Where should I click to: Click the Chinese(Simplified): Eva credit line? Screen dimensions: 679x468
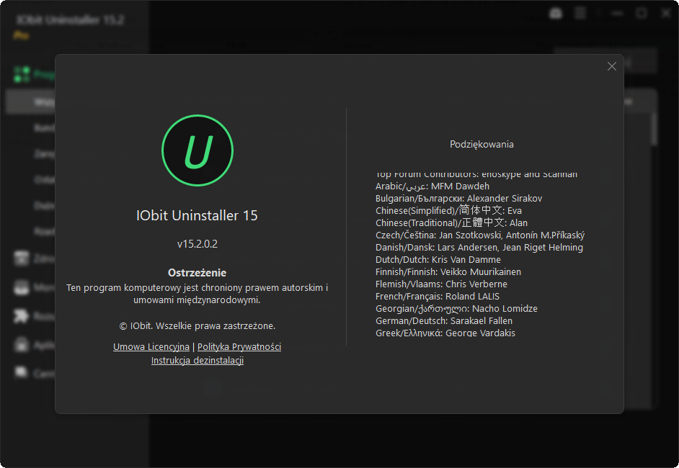pos(448,211)
